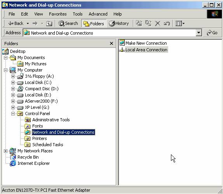223x194 pixels.
Task: Expand the Local Disk (C:) node
Action: pos(13,82)
